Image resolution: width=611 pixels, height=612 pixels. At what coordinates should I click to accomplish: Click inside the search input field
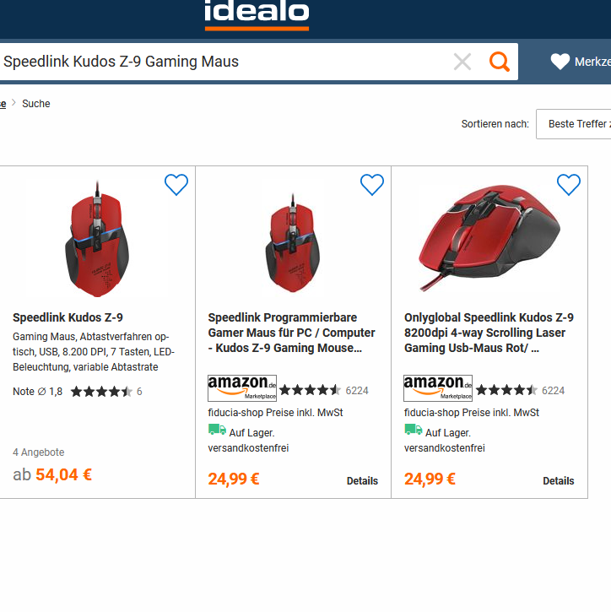(x=219, y=62)
